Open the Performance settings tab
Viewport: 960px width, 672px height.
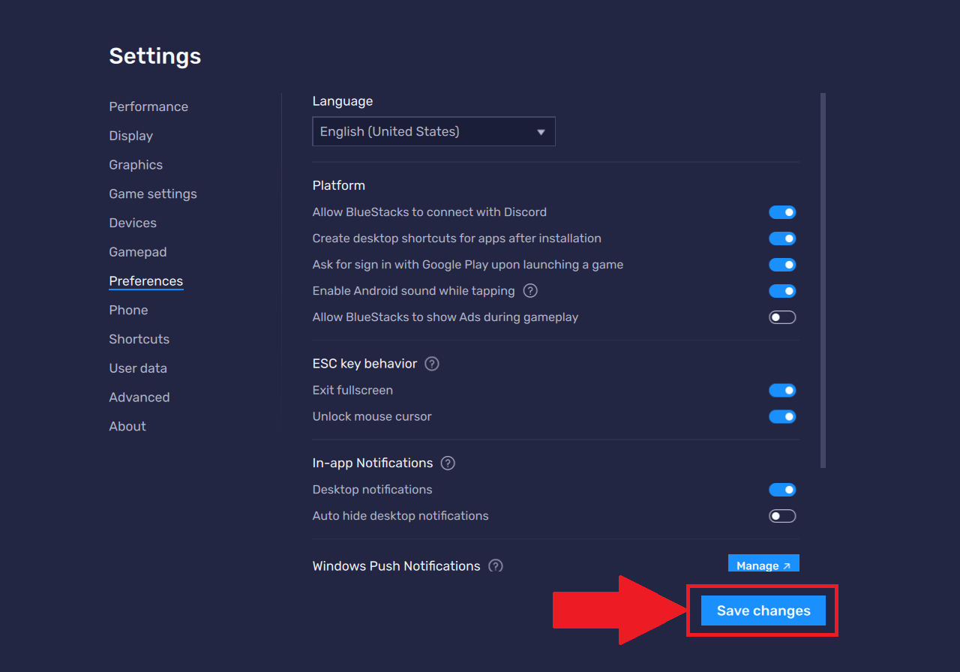148,107
